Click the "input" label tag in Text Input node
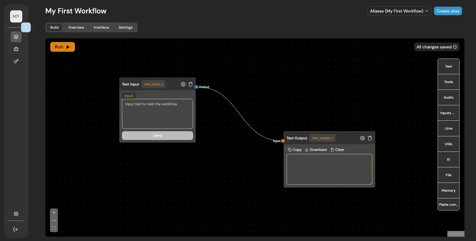This screenshot has height=241, width=476. pos(129,96)
